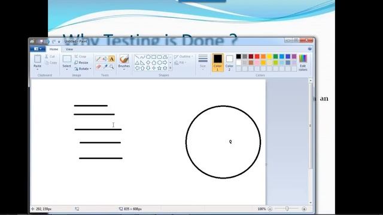Viewport: 383px width, 215px height.
Task: Choose the Pentagon shape
Action: (x=154, y=63)
